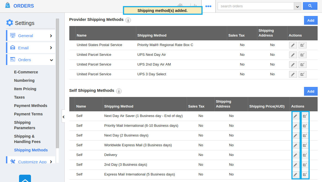The height and width of the screenshot is (182, 322).
Task: Click the Orders app bag icon
Action: [x=8, y=5]
